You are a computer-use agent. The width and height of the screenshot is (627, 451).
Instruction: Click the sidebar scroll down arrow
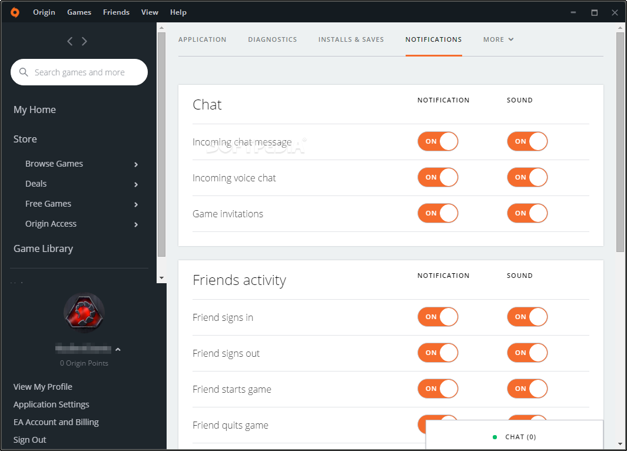tap(161, 278)
